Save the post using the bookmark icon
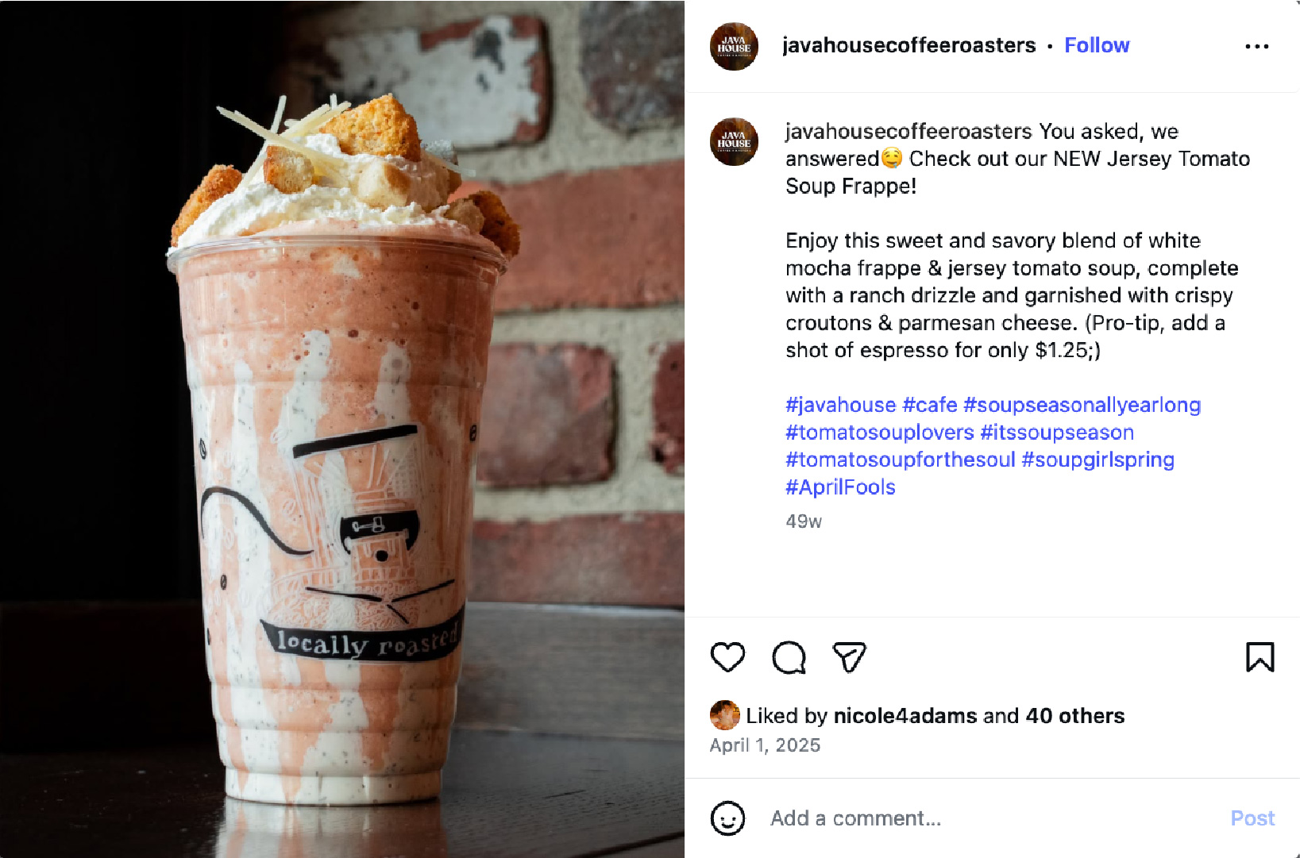Screen dimensions: 1300x858 [1259, 657]
